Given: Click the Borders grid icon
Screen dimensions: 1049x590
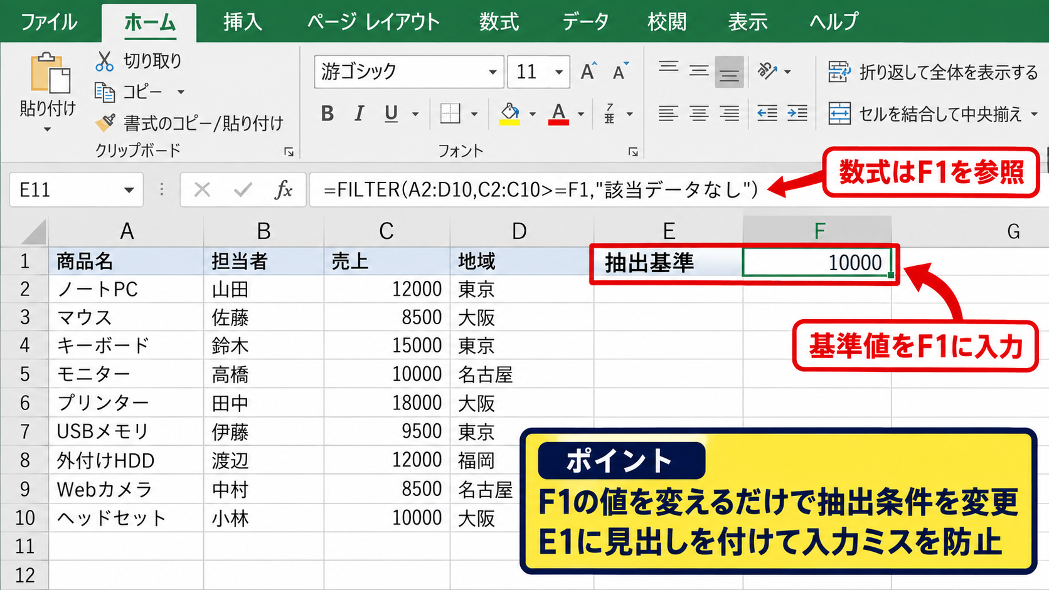Looking at the screenshot, I should coord(450,113).
